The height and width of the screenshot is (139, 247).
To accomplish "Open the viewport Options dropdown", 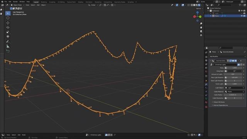I will tap(199, 8).
